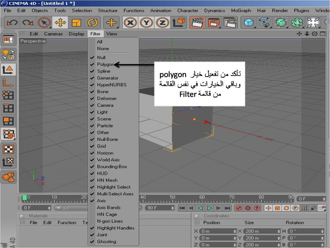330x248 pixels.
Task: Click the Size X stepper arrows
Action: click(279, 231)
